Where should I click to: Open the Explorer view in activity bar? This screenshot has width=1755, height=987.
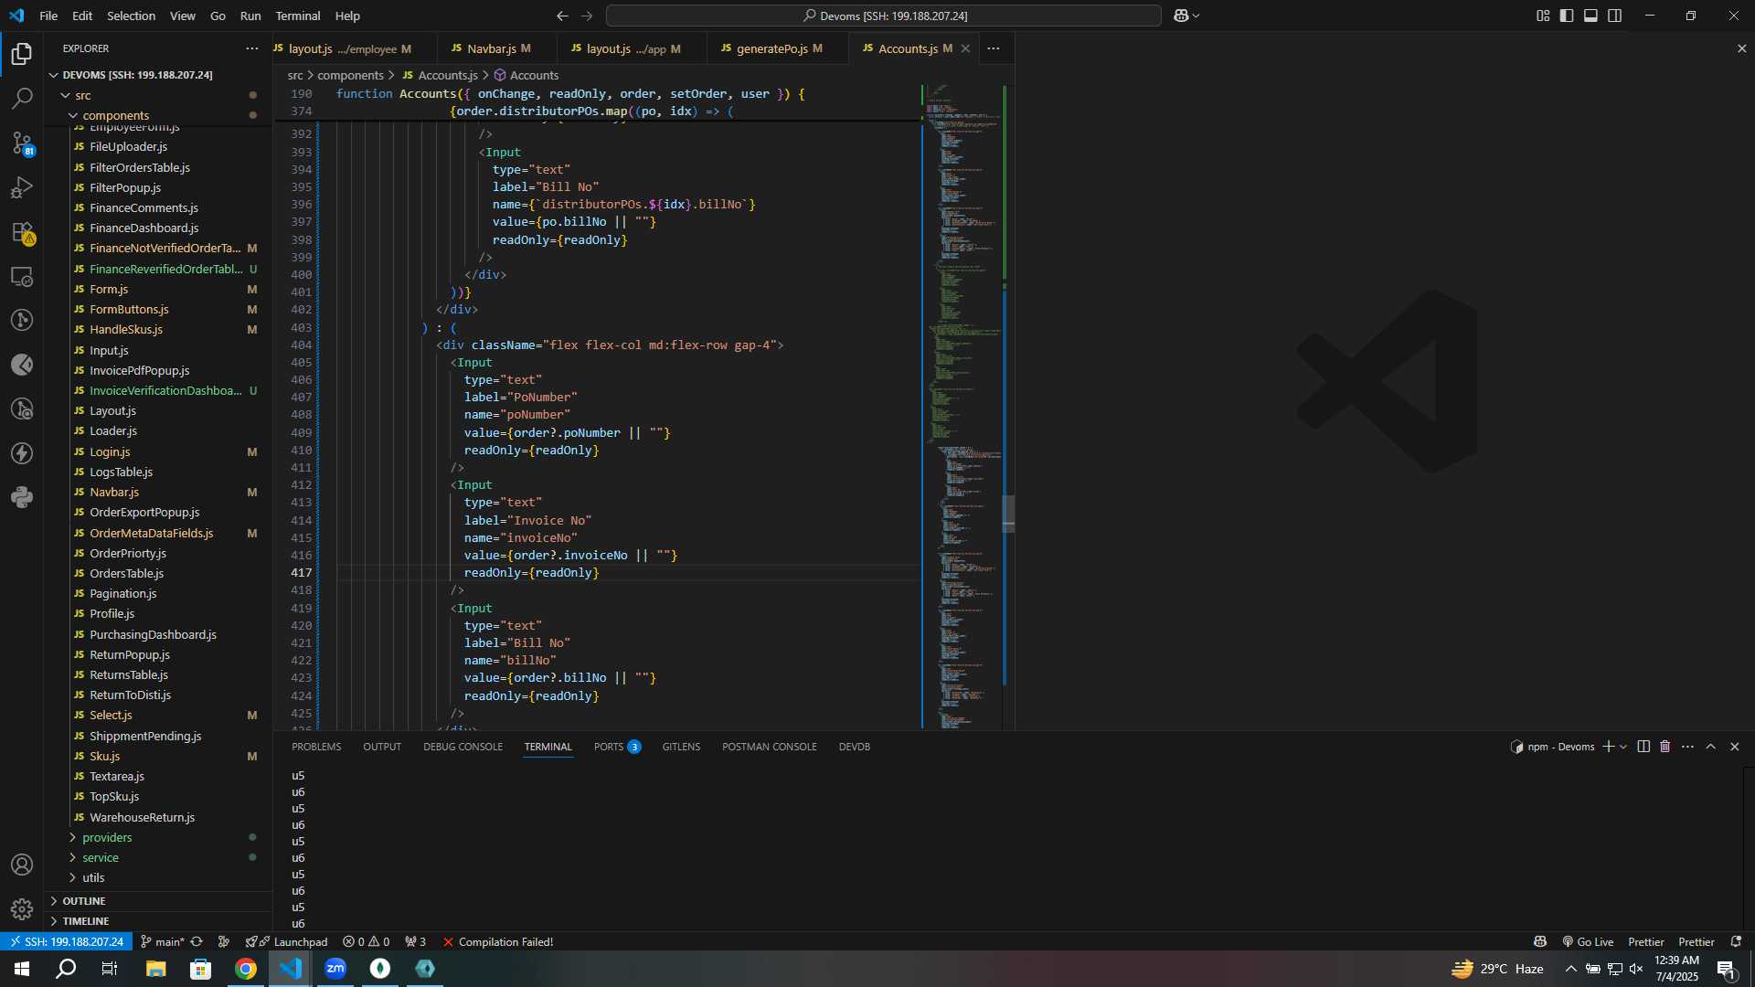coord(22,54)
